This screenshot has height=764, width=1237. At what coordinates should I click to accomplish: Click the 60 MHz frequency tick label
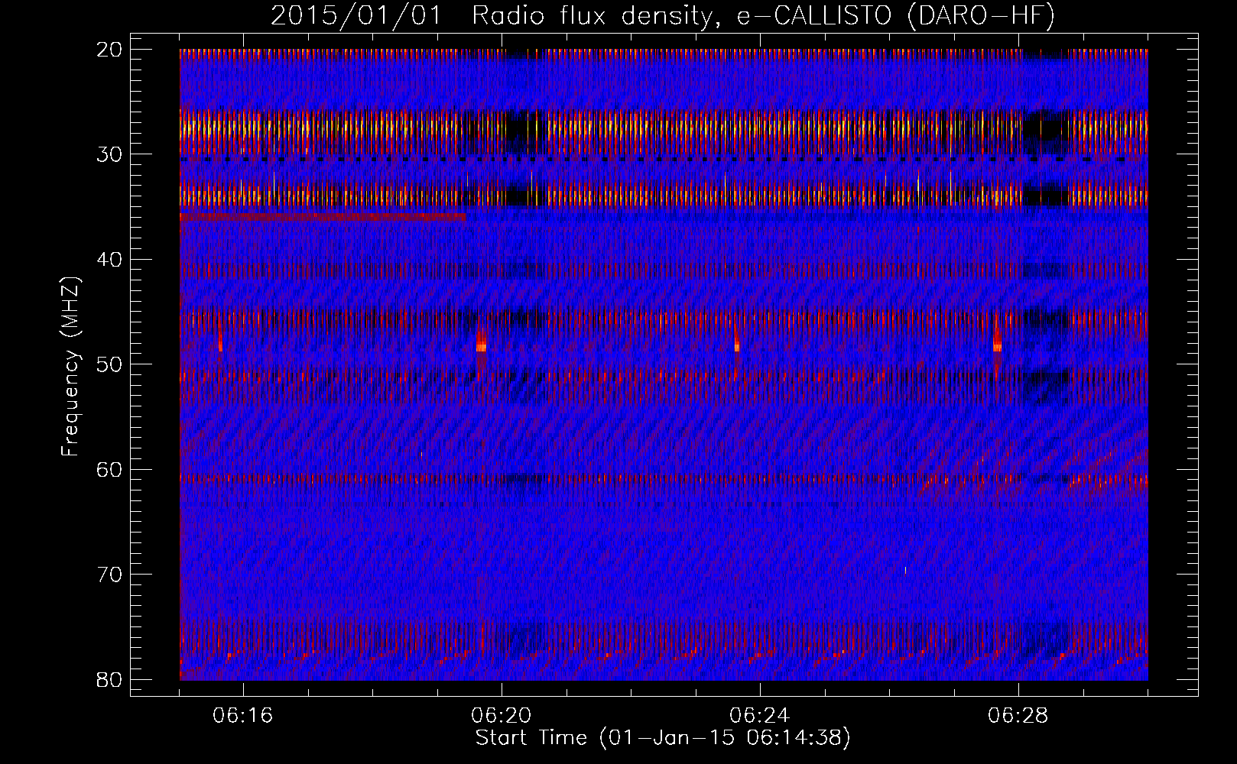[x=110, y=469]
